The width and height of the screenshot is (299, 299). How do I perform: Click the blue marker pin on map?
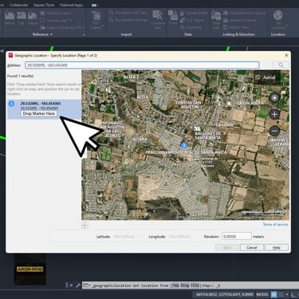click(183, 145)
